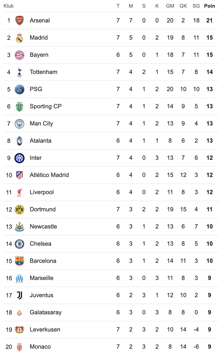Open the Liverpool team name link
This screenshot has width=219, height=355.
(x=42, y=192)
